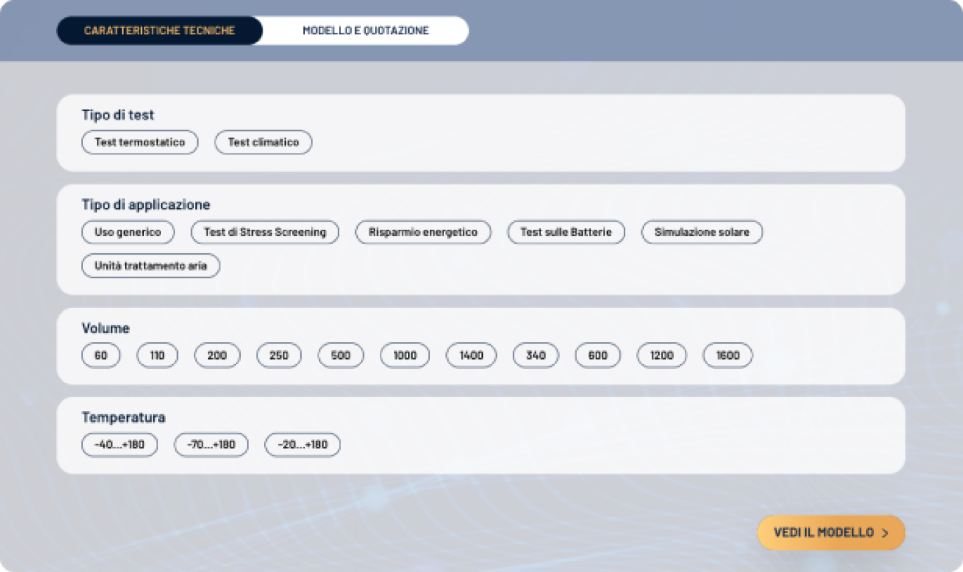Image resolution: width=963 pixels, height=572 pixels.
Task: Select volume 60
Action: (x=101, y=355)
